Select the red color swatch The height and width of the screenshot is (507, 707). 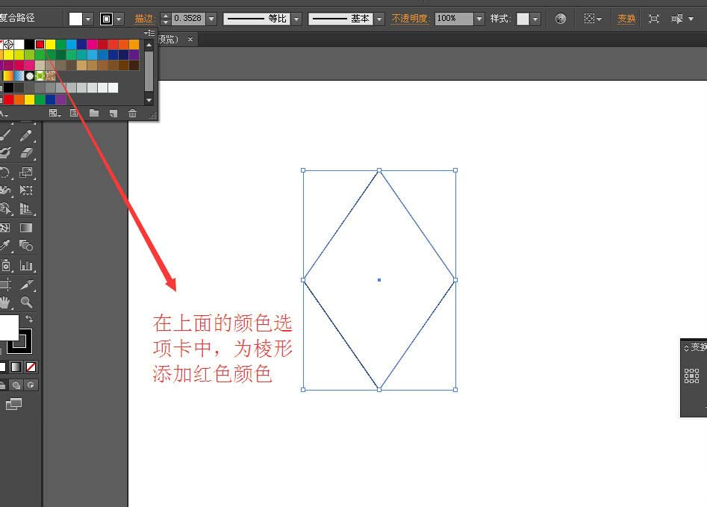click(x=40, y=45)
